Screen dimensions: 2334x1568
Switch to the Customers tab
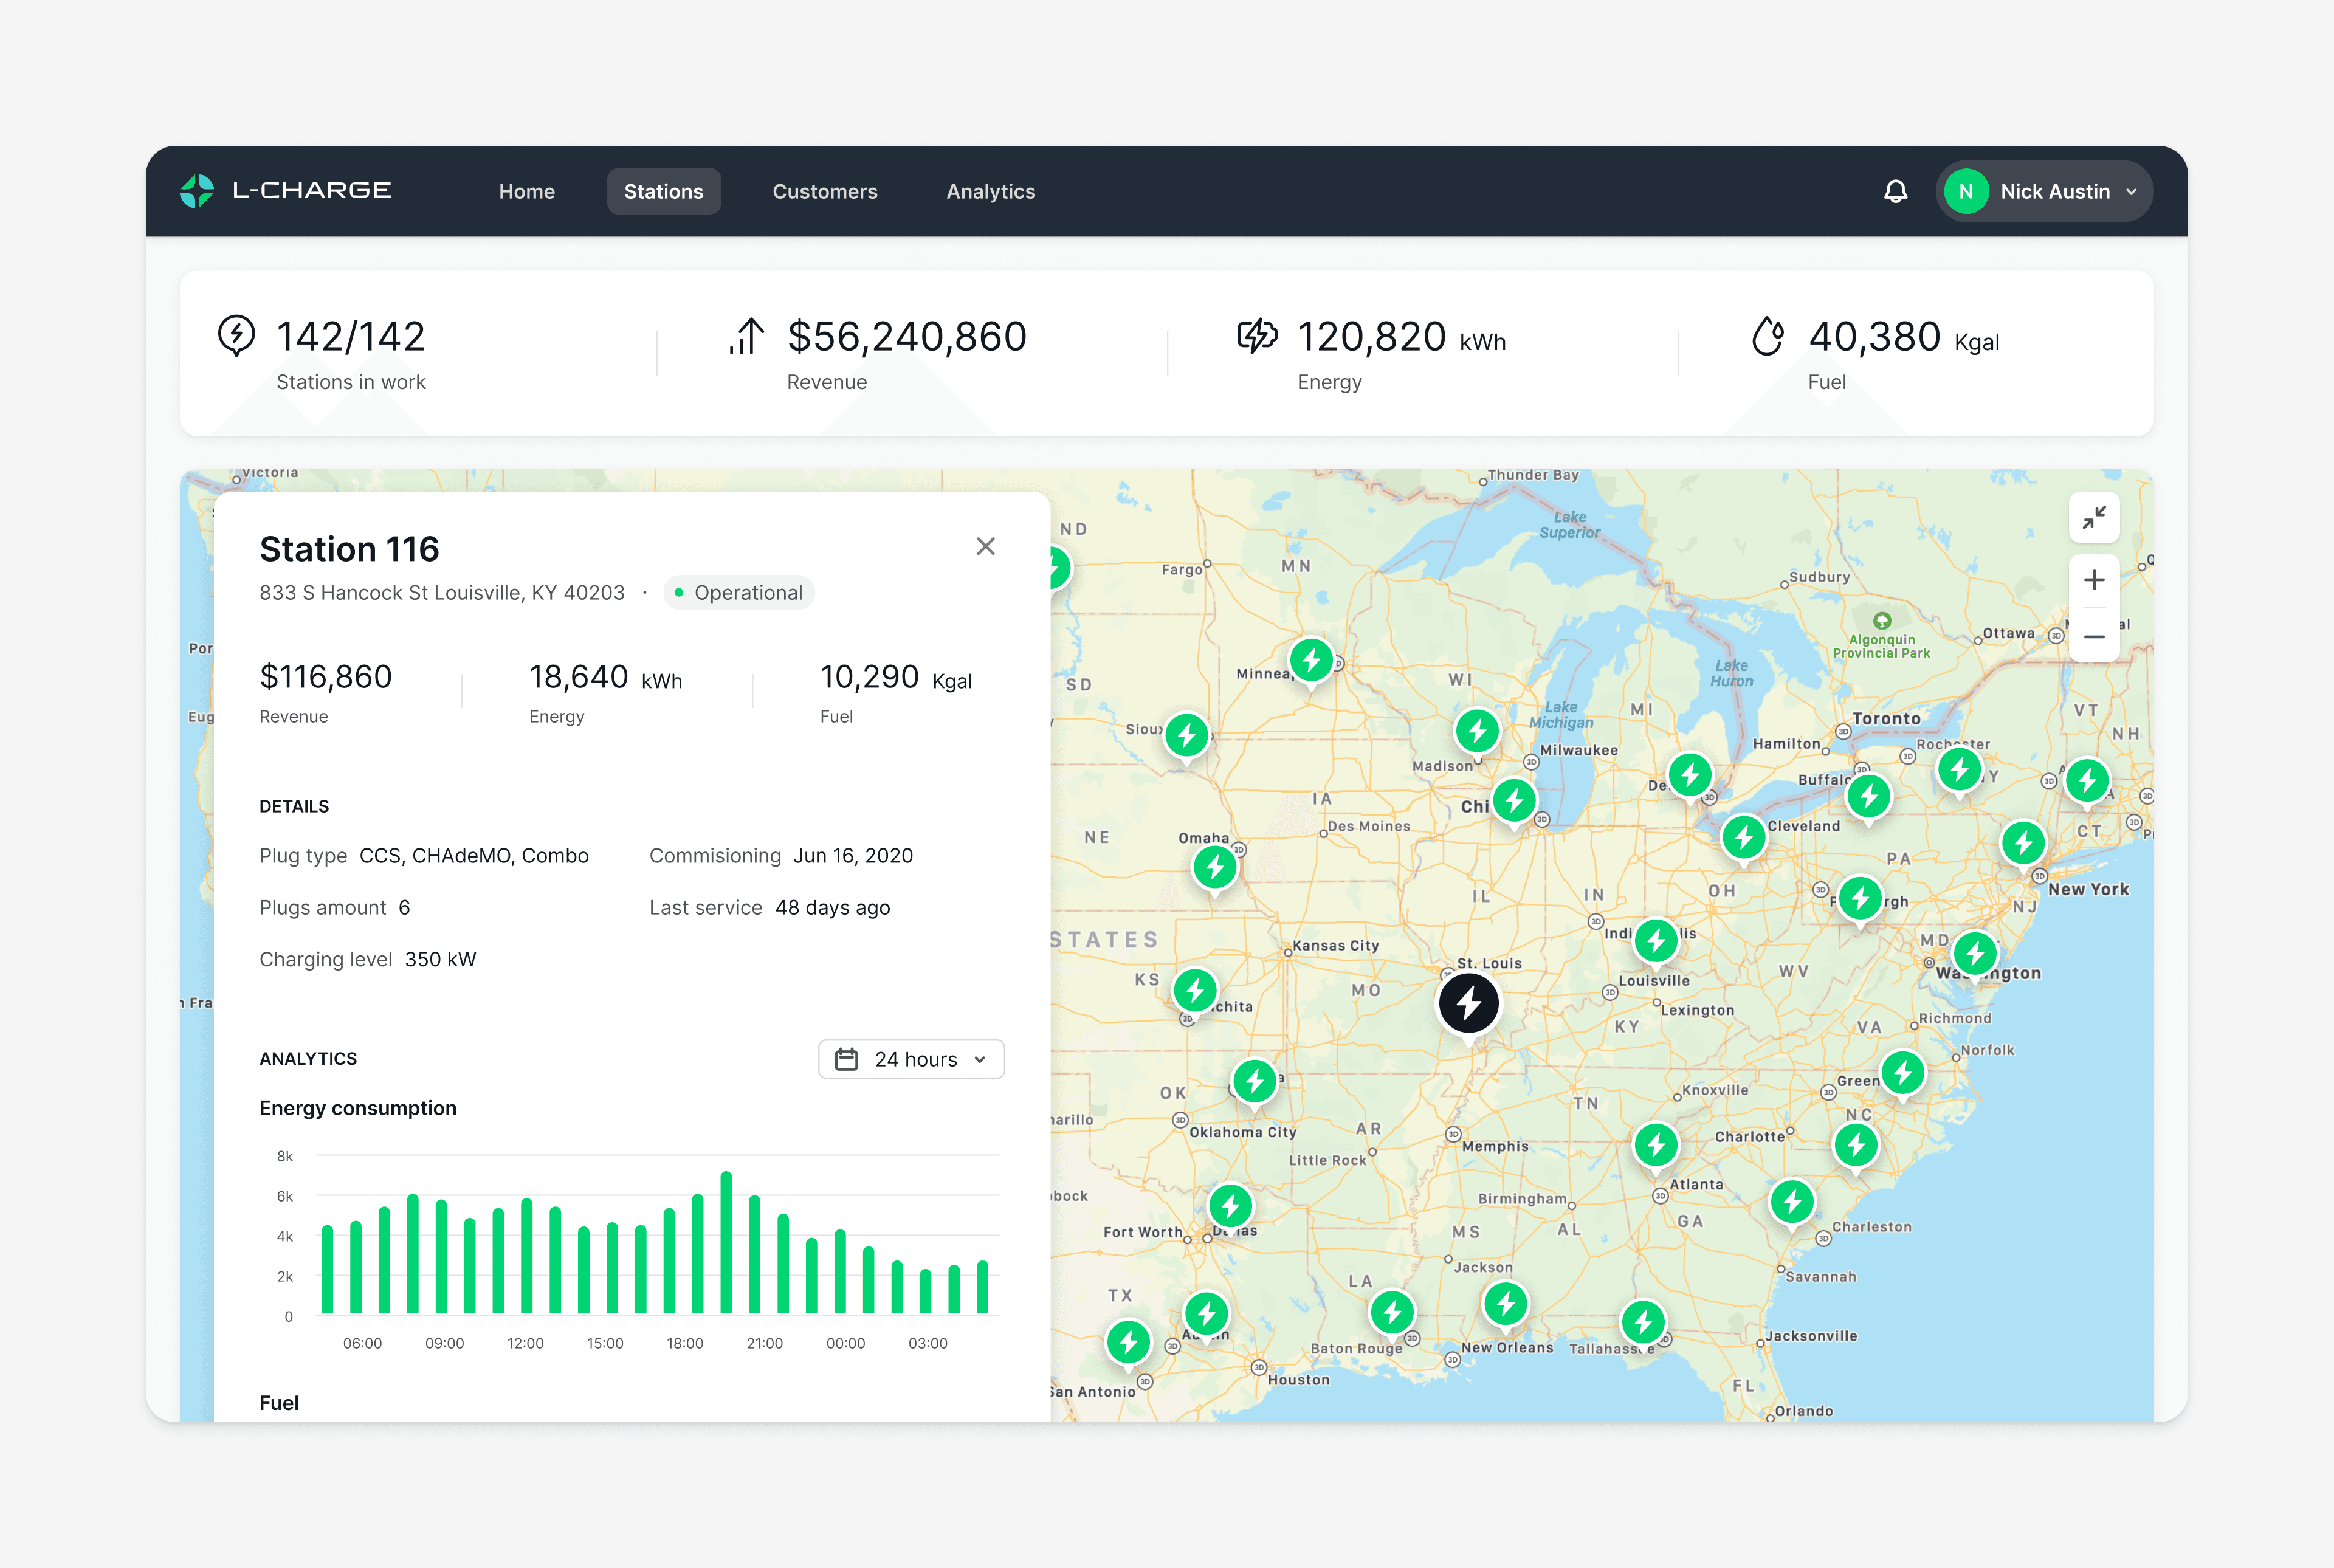coord(824,191)
